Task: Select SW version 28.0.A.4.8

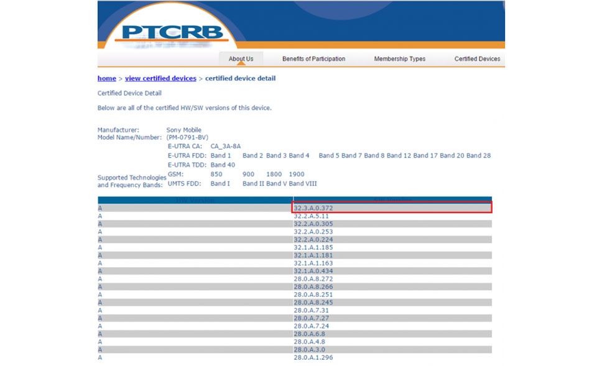Action: click(309, 342)
